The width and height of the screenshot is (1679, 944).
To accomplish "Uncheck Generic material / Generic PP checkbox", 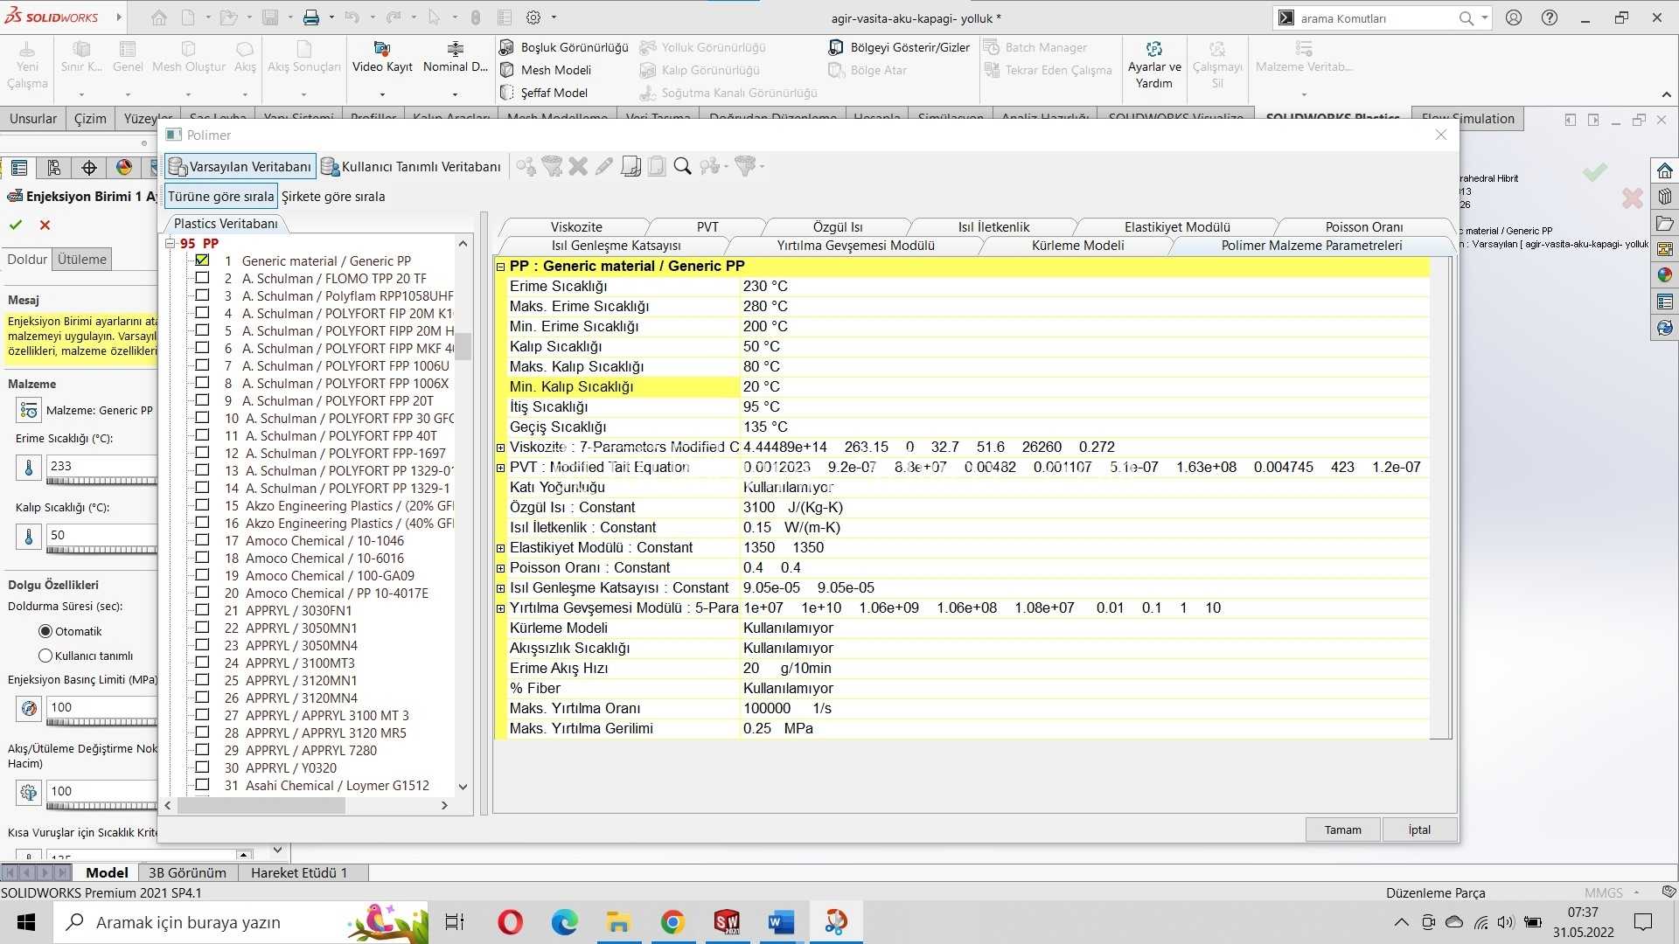I will 202,260.
